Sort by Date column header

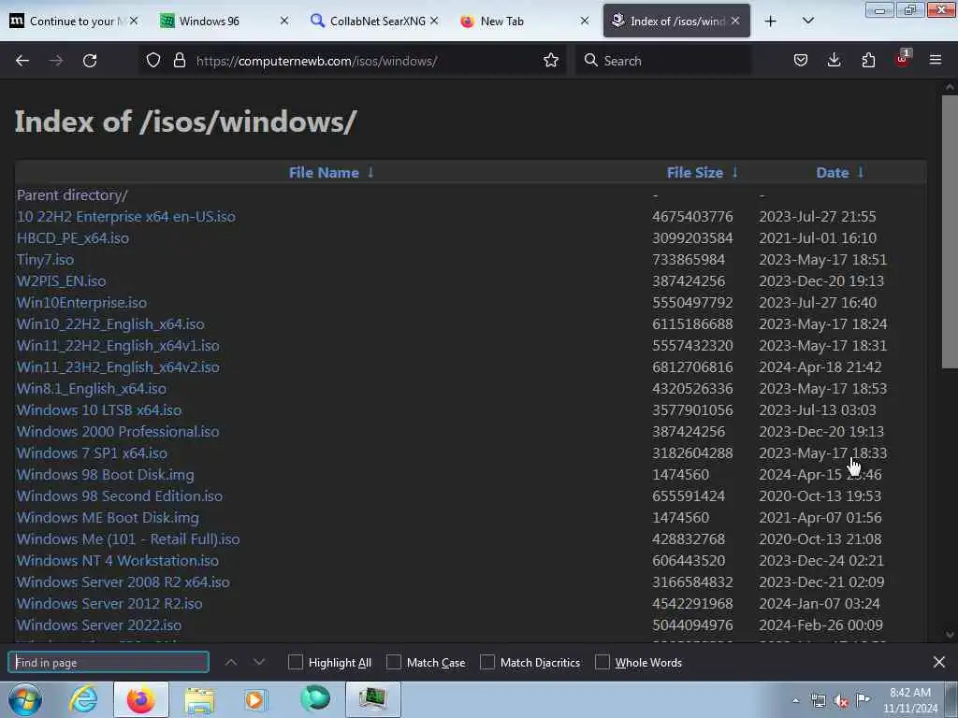point(832,173)
